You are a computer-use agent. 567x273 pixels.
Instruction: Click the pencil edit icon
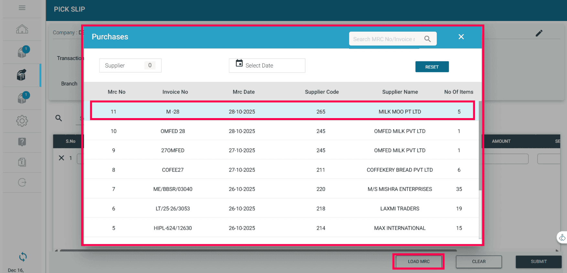(539, 33)
